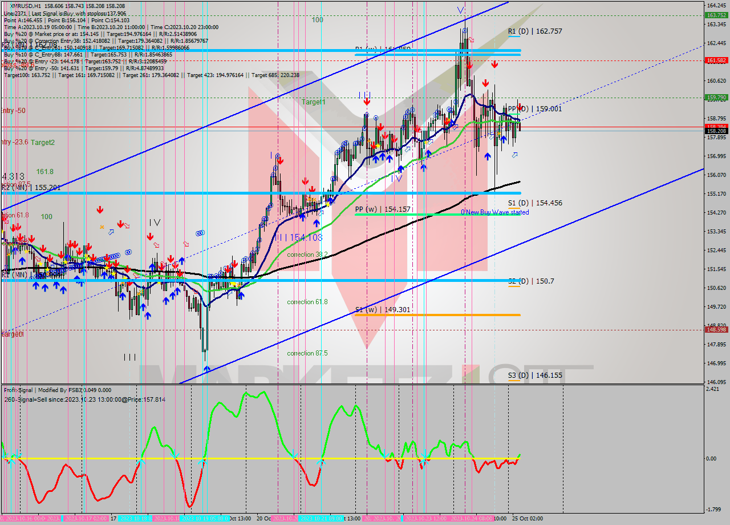Click the S1 (w) 149.301 label
This screenshot has height=525, width=730.
coord(382,310)
